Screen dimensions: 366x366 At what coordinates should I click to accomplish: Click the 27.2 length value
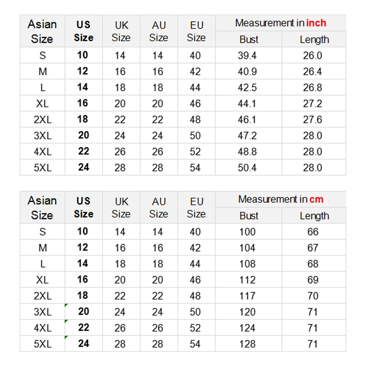tap(313, 103)
